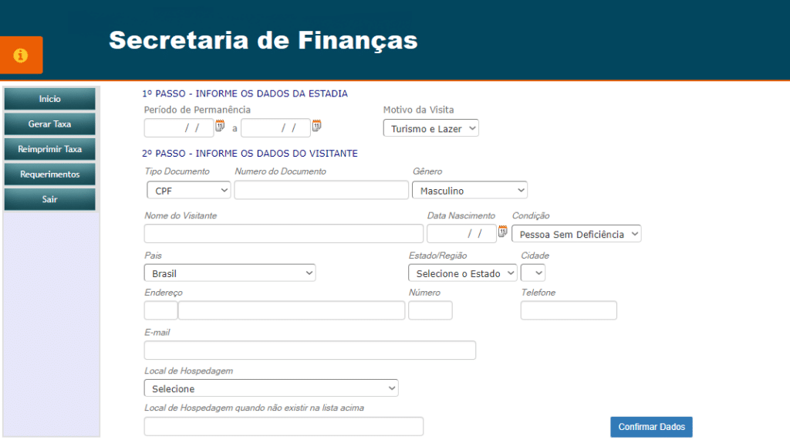Click Confirmar Dados button
The image size is (790, 447).
click(x=651, y=427)
